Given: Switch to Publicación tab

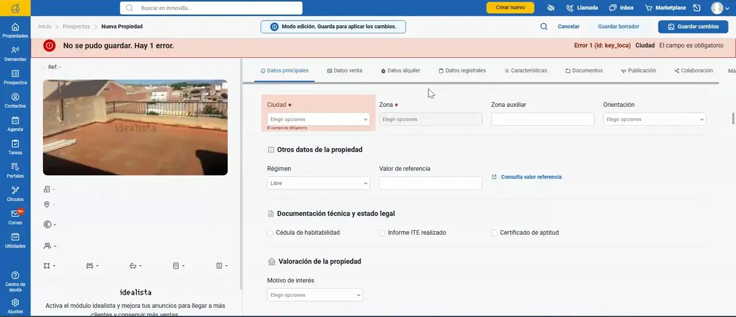Looking at the screenshot, I should [x=638, y=71].
